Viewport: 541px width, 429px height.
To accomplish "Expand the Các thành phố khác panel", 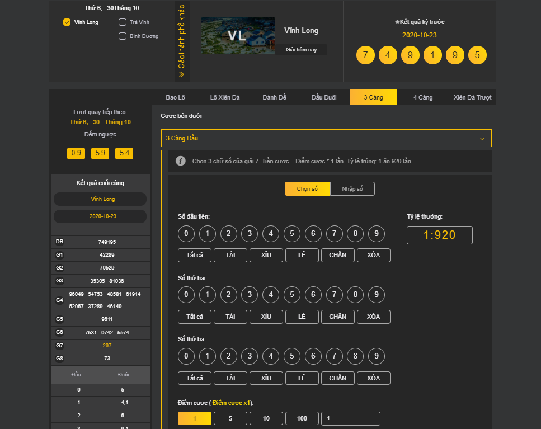I will pos(182,41).
